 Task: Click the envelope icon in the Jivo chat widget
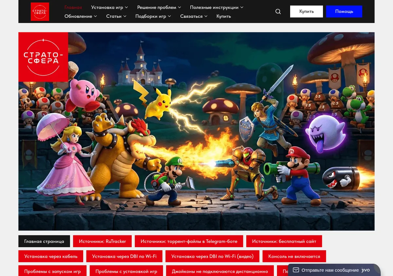coord(296,270)
